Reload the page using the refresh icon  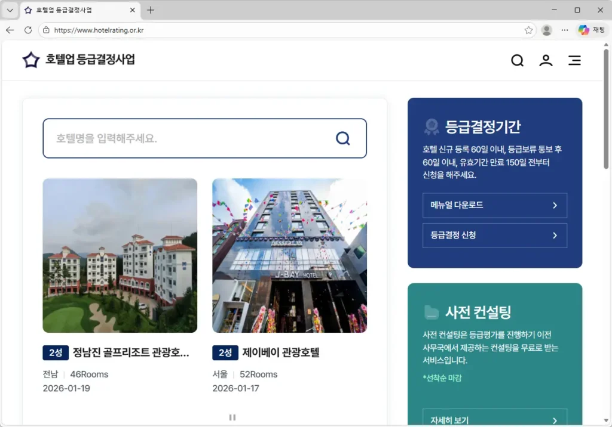pyautogui.click(x=28, y=30)
